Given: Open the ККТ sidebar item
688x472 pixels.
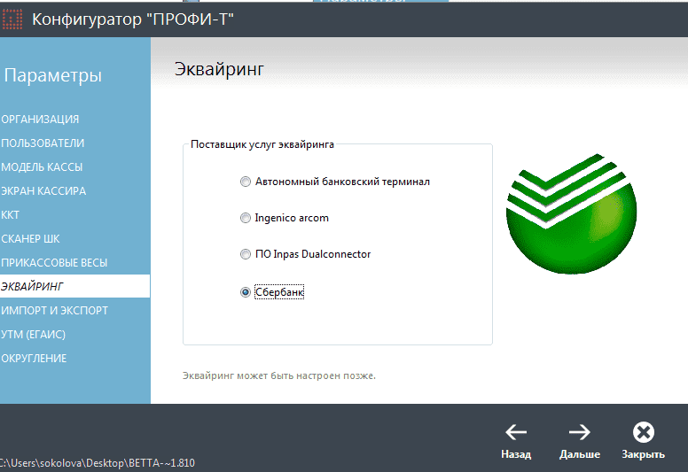Looking at the screenshot, I should pyautogui.click(x=10, y=214).
